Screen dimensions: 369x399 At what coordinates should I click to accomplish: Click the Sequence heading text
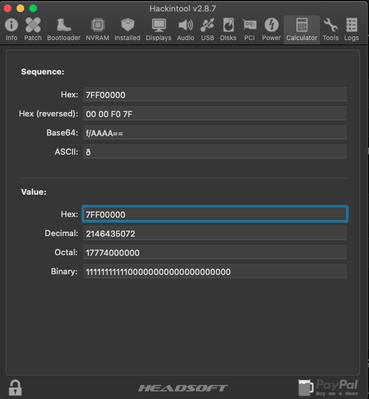pyautogui.click(x=43, y=72)
